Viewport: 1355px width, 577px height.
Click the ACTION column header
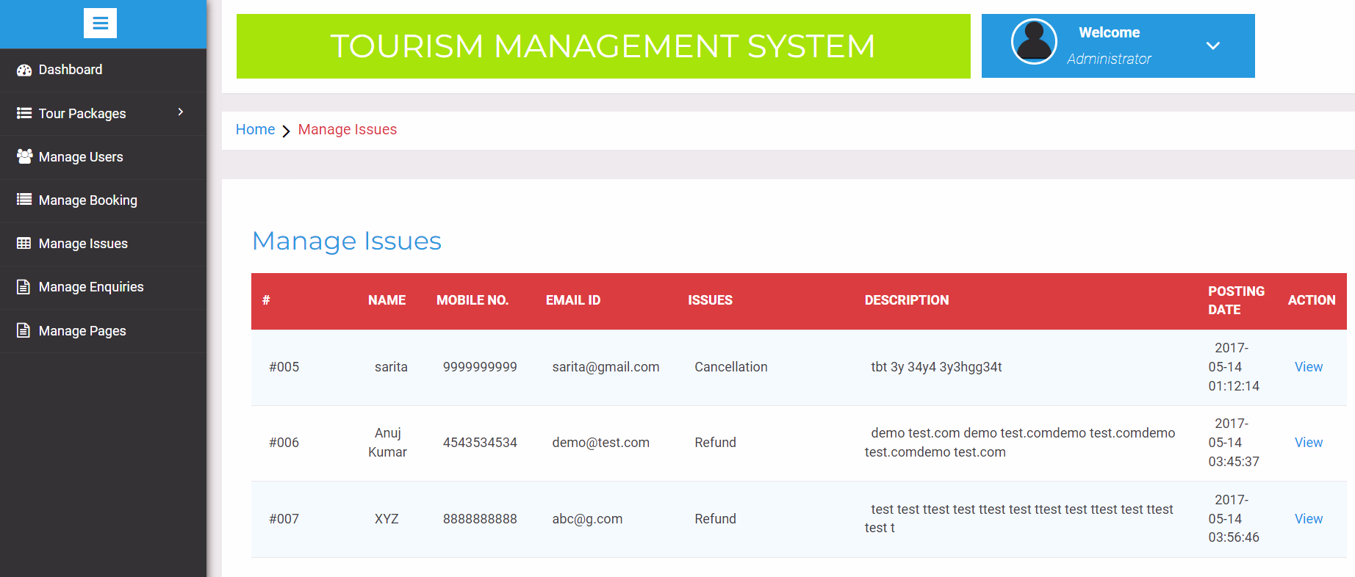pos(1311,300)
